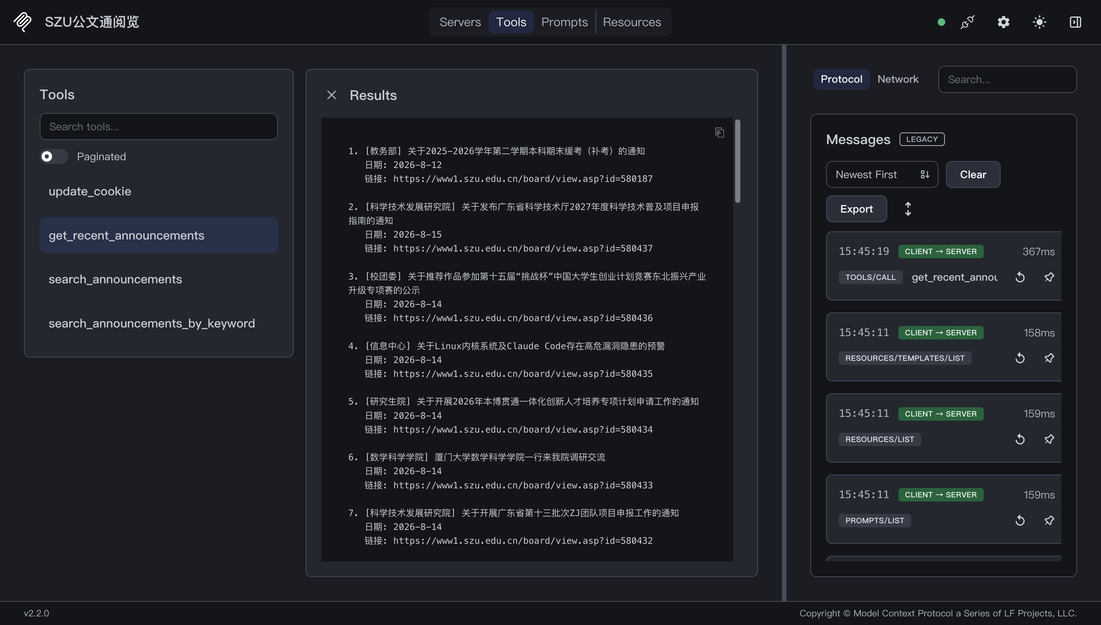
Task: Open settings with the gear icon
Action: coord(1004,22)
